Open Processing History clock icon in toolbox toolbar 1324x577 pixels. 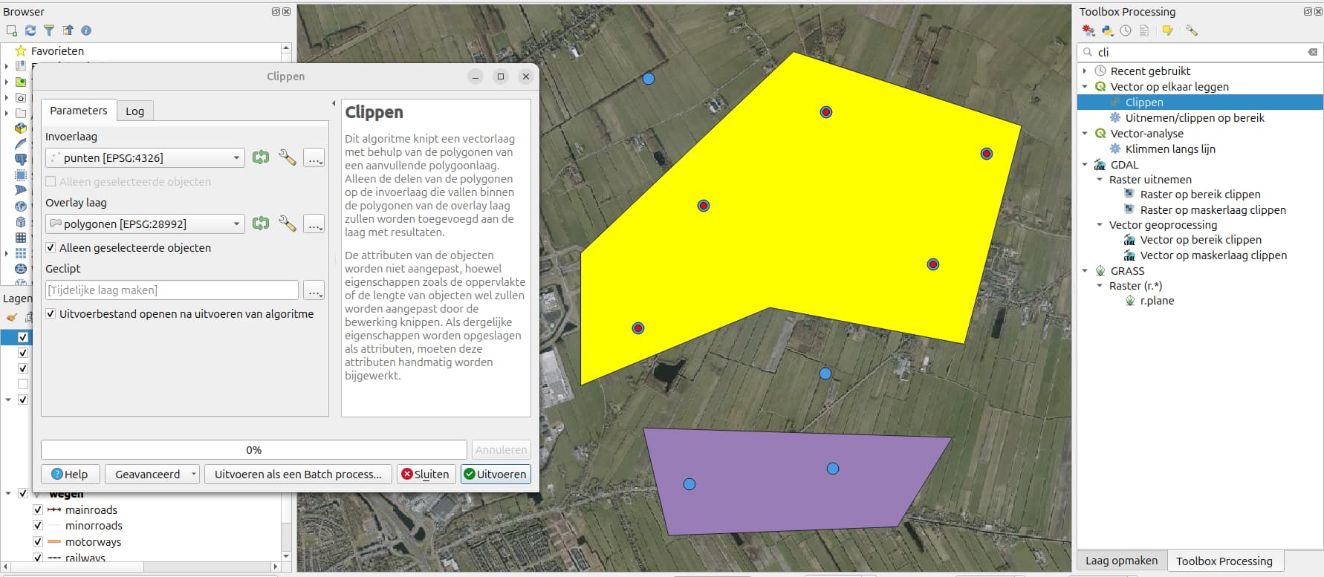(1126, 30)
